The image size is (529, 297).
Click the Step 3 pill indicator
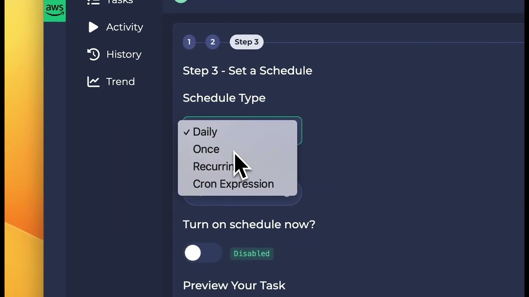(247, 42)
